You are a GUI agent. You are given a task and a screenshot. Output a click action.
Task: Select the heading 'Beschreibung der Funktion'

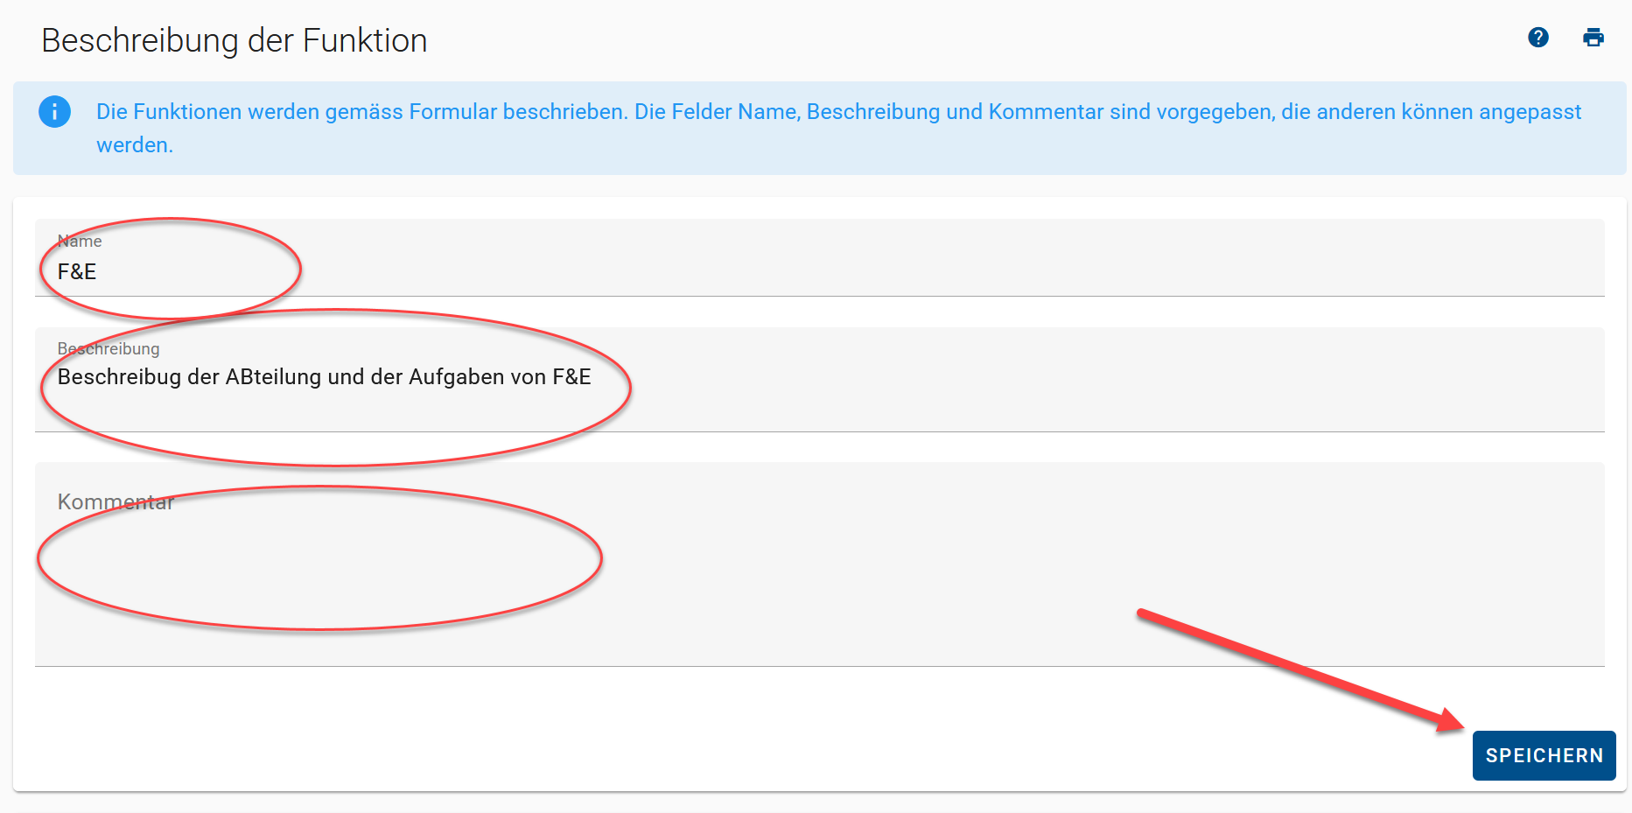click(x=235, y=41)
